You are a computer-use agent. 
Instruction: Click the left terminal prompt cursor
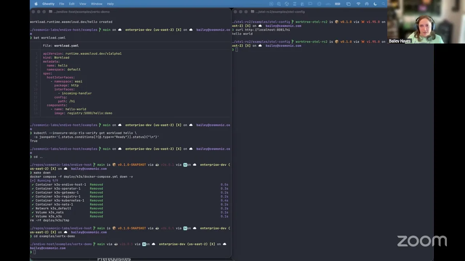pos(35,252)
